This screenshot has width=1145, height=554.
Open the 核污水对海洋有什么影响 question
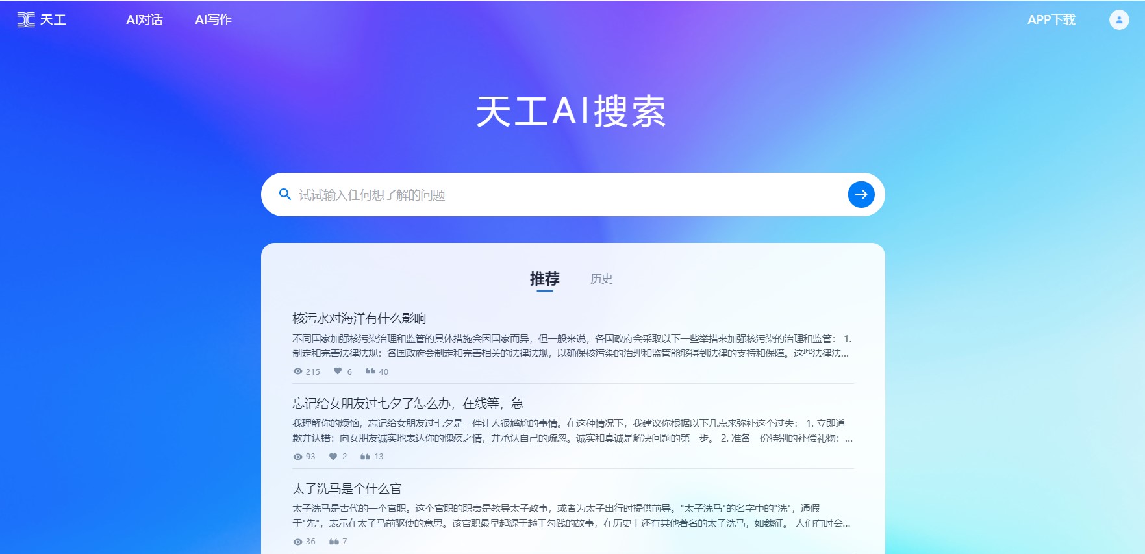[359, 318]
